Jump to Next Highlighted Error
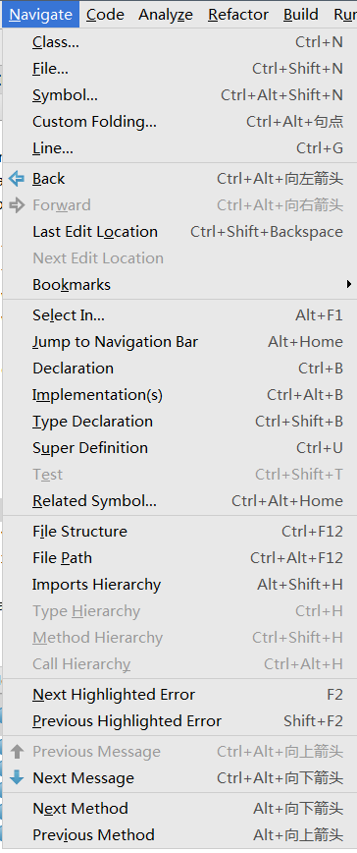 tap(178, 695)
